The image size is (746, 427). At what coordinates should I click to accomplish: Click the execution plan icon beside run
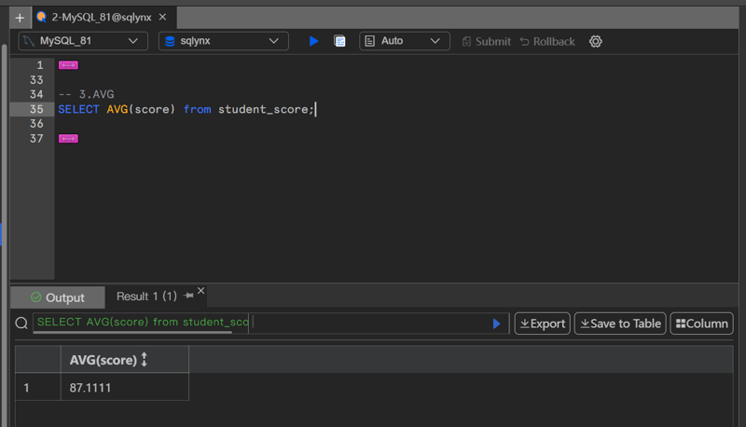click(x=339, y=41)
